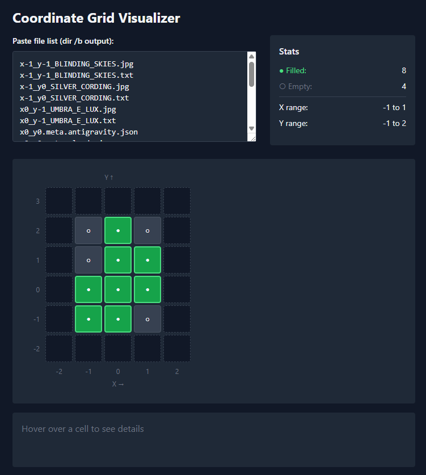Click the x0_y-1_UMBRA_E_LUX.jpg line in the list
Viewport: 426px width, 475px height.
coord(68,110)
